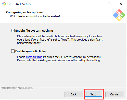Image resolution: width=127 pixels, height=100 pixels.
Task: Minimize the Git Setup window
Action: tap(98, 4)
